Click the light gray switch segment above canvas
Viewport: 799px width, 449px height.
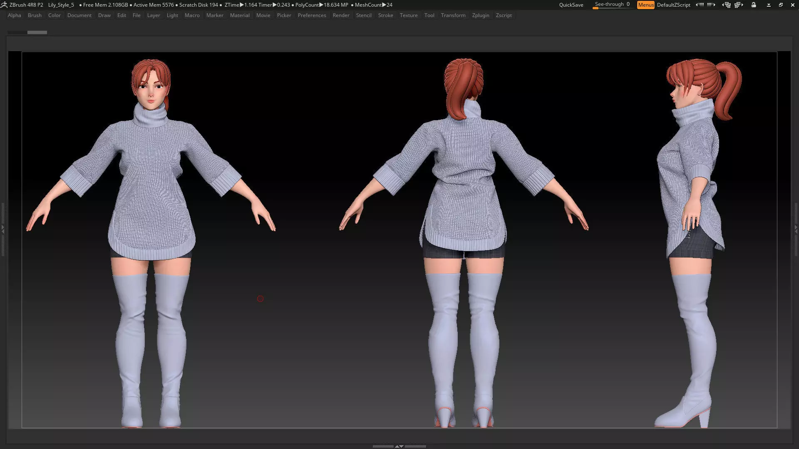(x=37, y=32)
